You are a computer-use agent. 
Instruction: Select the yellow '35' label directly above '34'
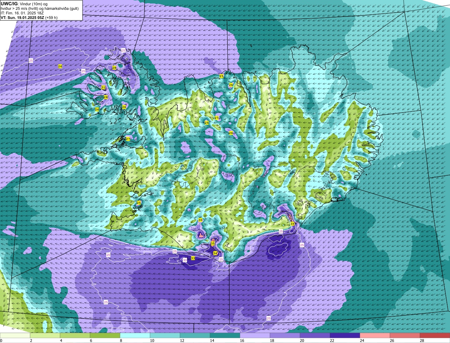tap(213, 243)
